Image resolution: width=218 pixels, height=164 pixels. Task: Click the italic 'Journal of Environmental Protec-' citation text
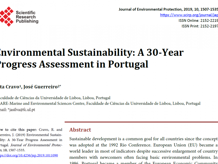(x=37, y=145)
